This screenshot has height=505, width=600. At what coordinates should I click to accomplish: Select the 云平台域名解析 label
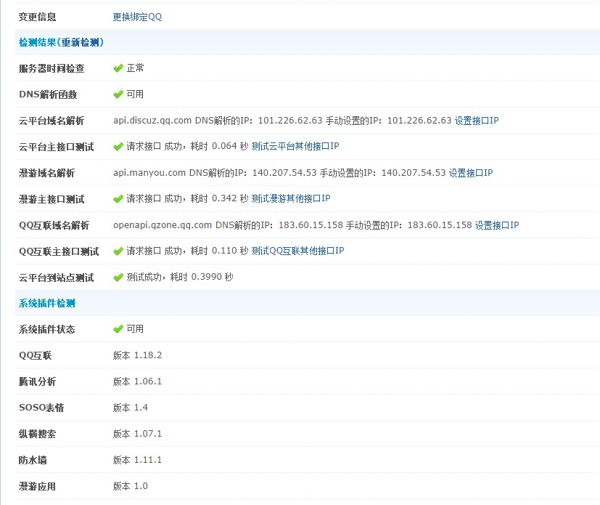click(x=52, y=121)
